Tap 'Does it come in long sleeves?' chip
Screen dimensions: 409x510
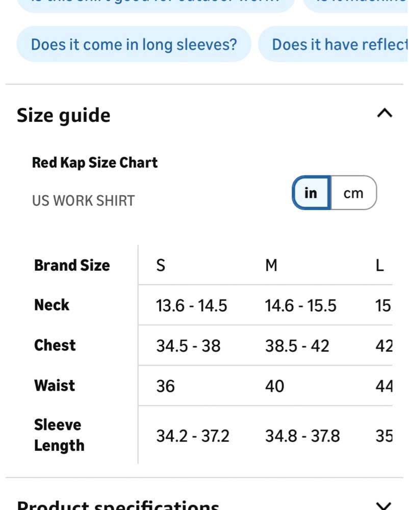(134, 44)
